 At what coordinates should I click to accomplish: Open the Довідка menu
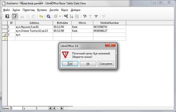click(75, 10)
